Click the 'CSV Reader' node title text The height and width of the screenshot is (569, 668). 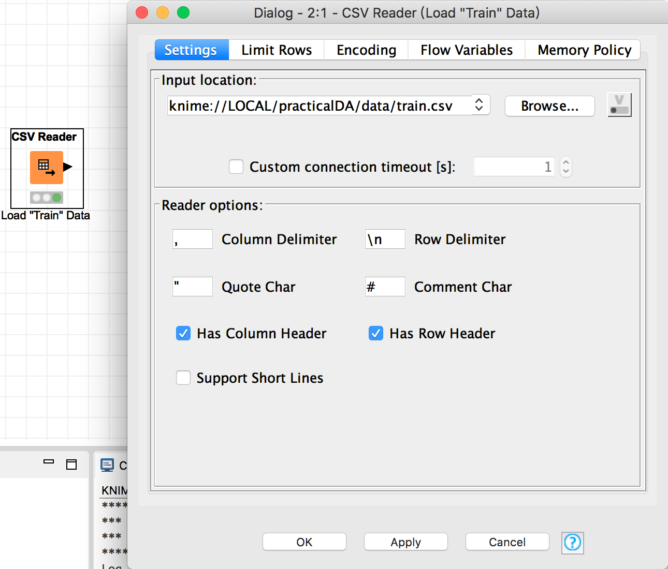click(x=44, y=137)
